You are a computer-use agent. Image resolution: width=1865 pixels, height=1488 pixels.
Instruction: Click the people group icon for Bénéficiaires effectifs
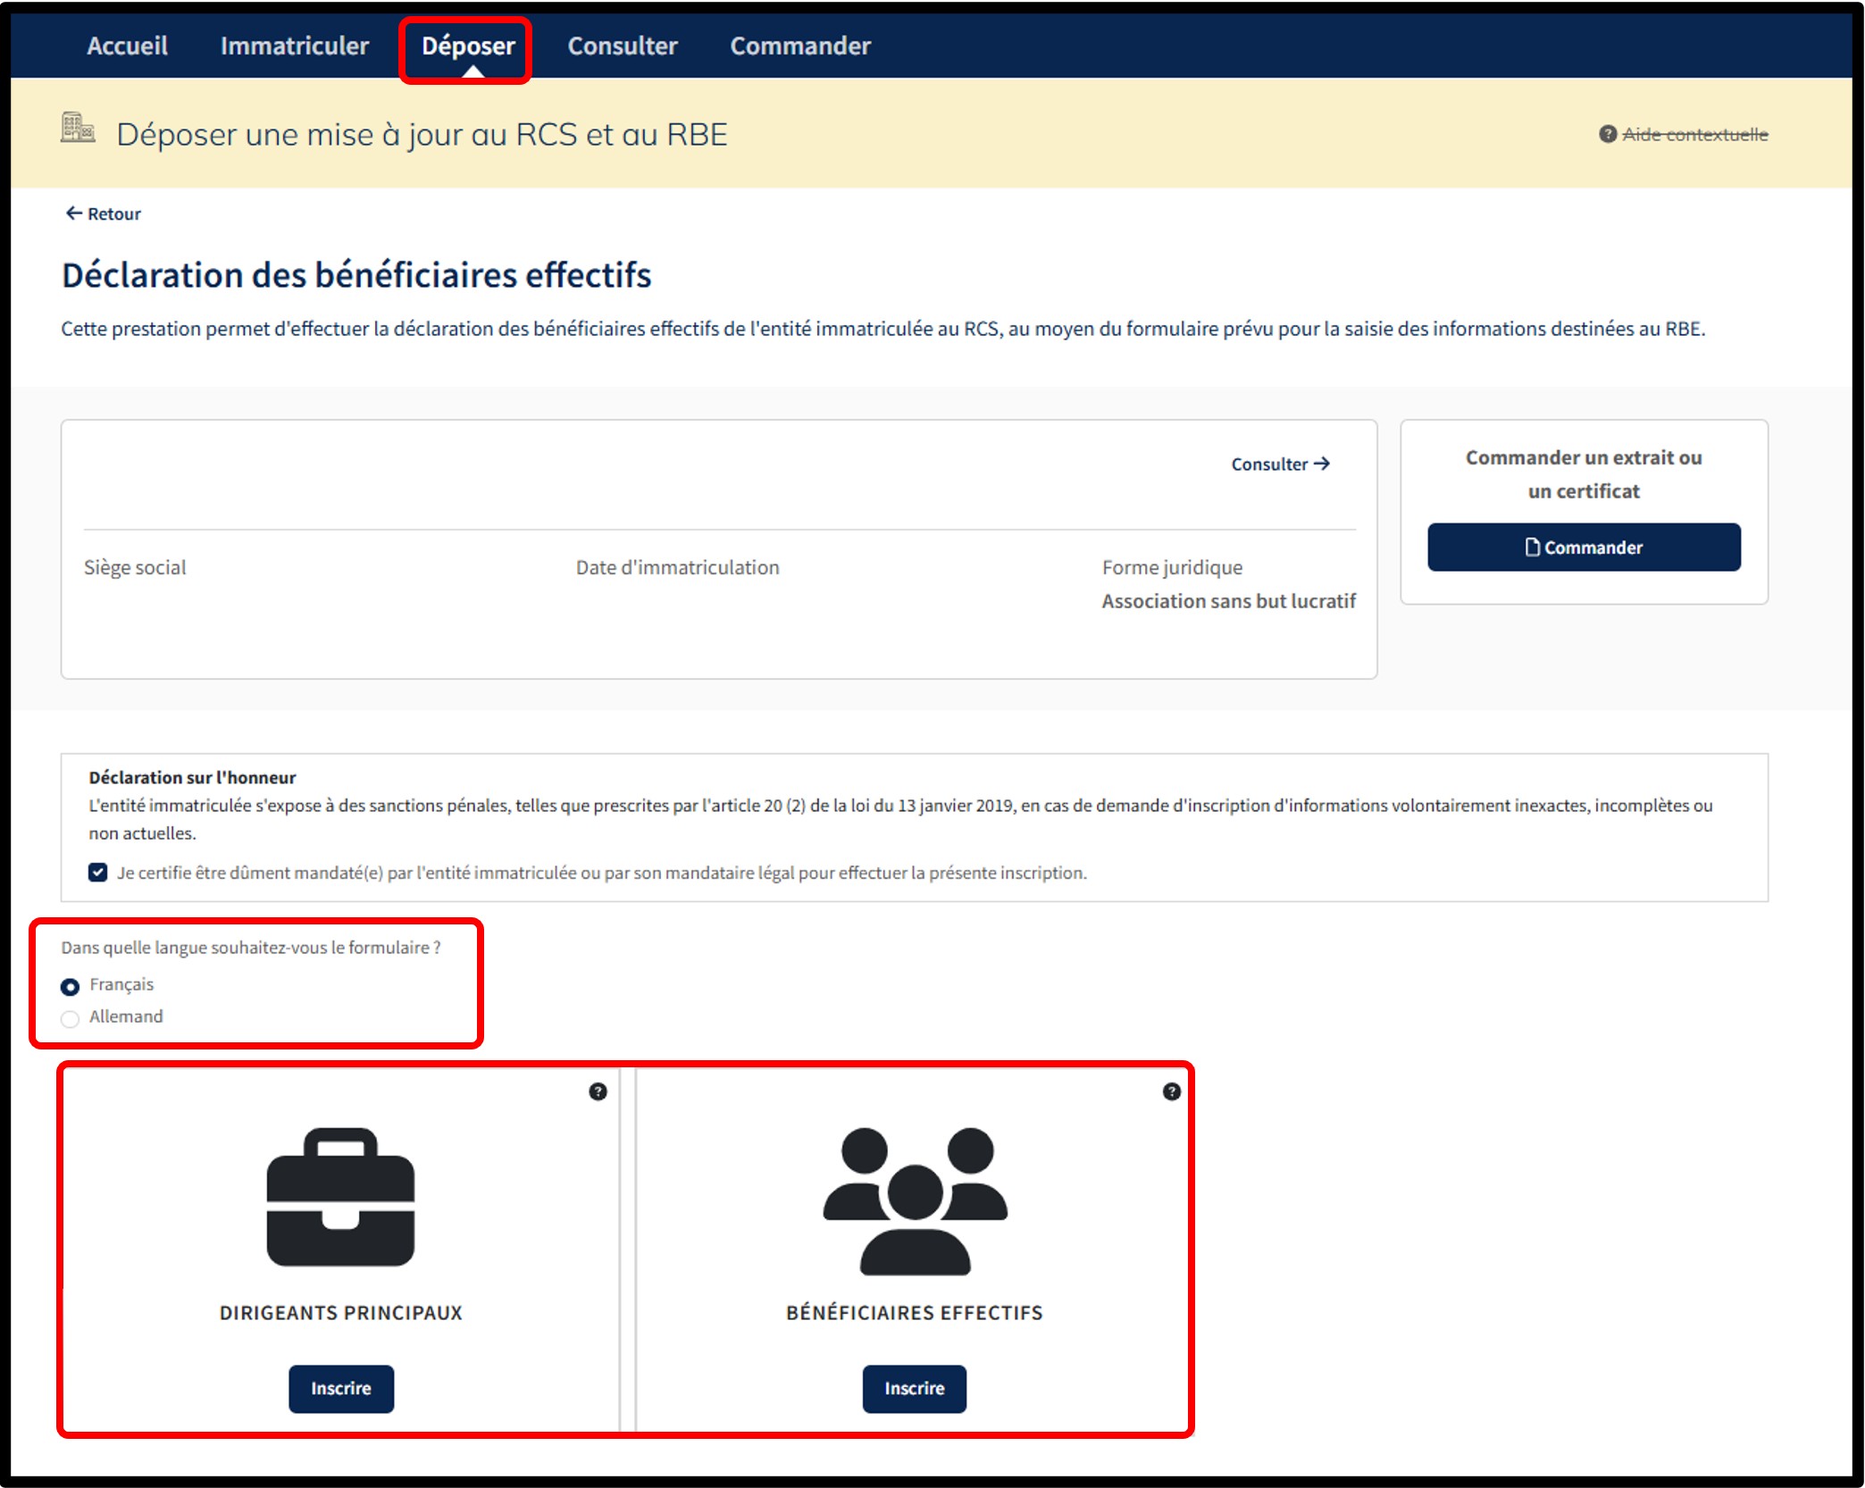tap(915, 1200)
